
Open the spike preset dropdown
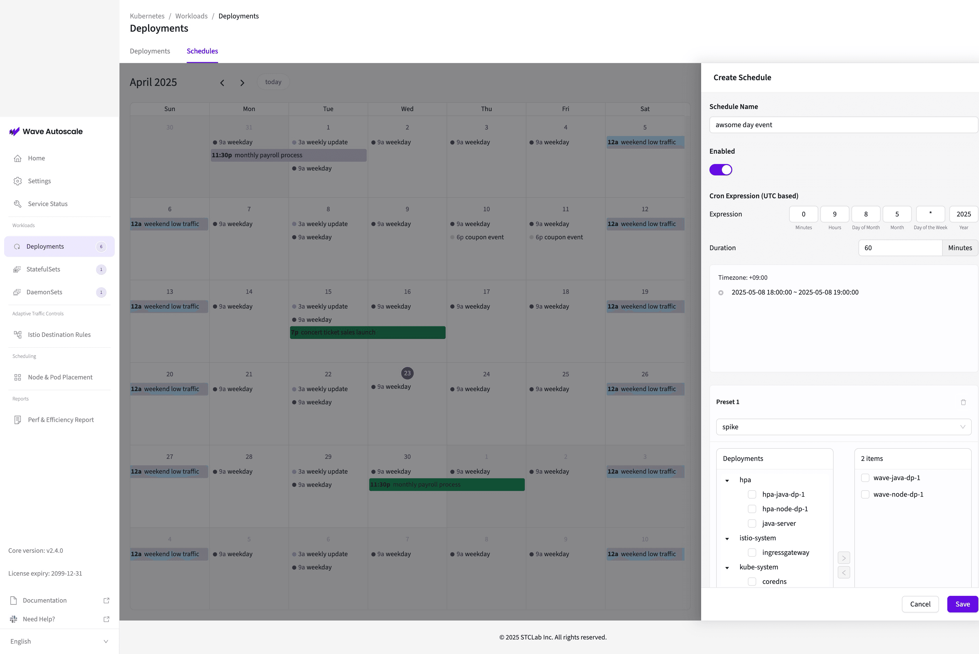[844, 427]
